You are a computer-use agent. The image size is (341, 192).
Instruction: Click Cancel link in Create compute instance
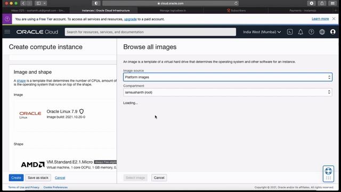[60, 178]
